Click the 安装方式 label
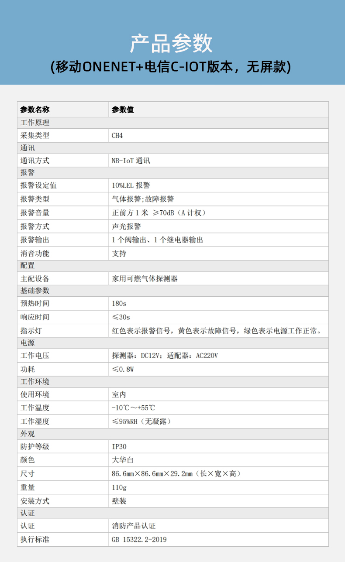The image size is (345, 562). click(35, 501)
